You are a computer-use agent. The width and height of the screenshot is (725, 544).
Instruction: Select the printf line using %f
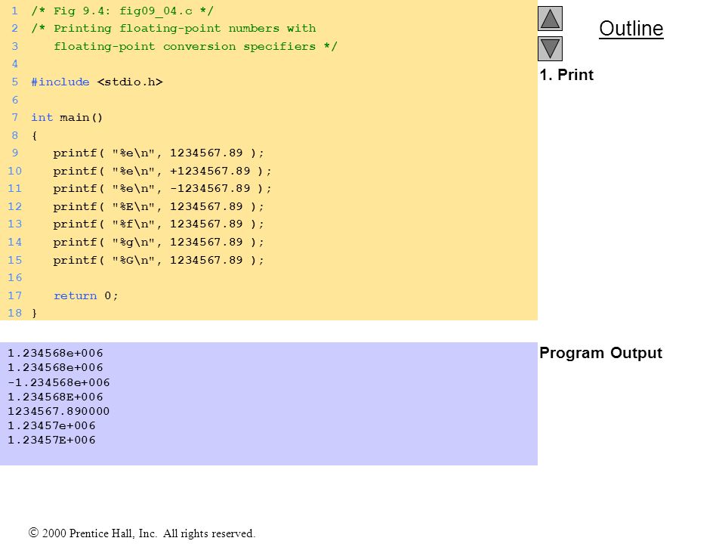pyautogui.click(x=159, y=224)
